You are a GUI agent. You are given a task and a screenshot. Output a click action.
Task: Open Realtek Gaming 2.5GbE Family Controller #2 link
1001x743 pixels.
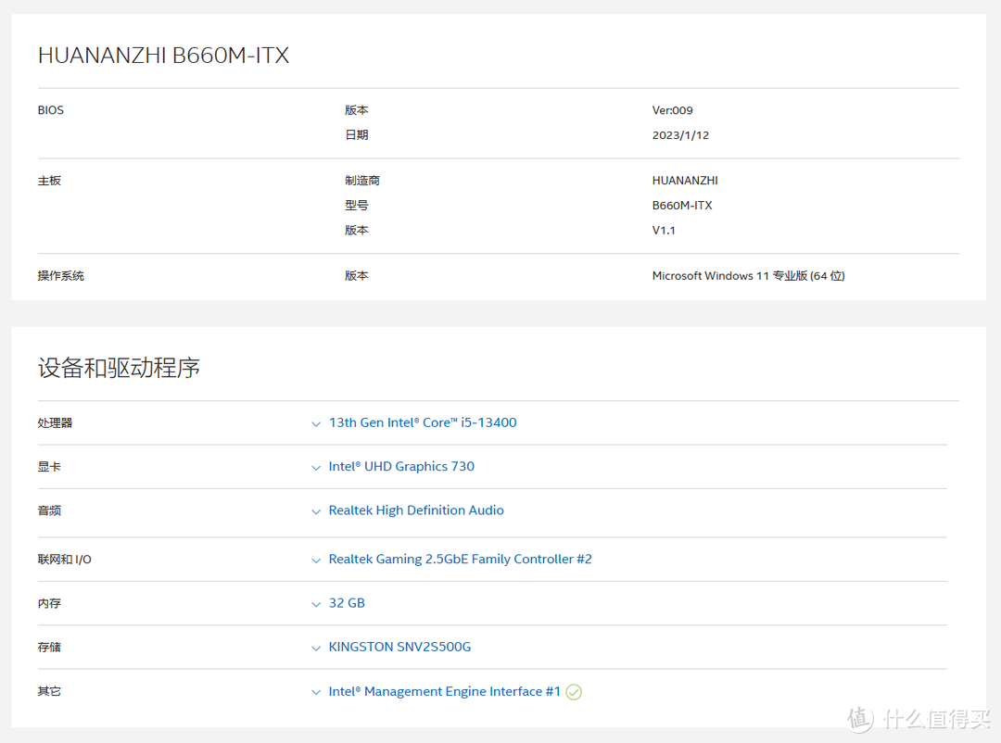[461, 560]
